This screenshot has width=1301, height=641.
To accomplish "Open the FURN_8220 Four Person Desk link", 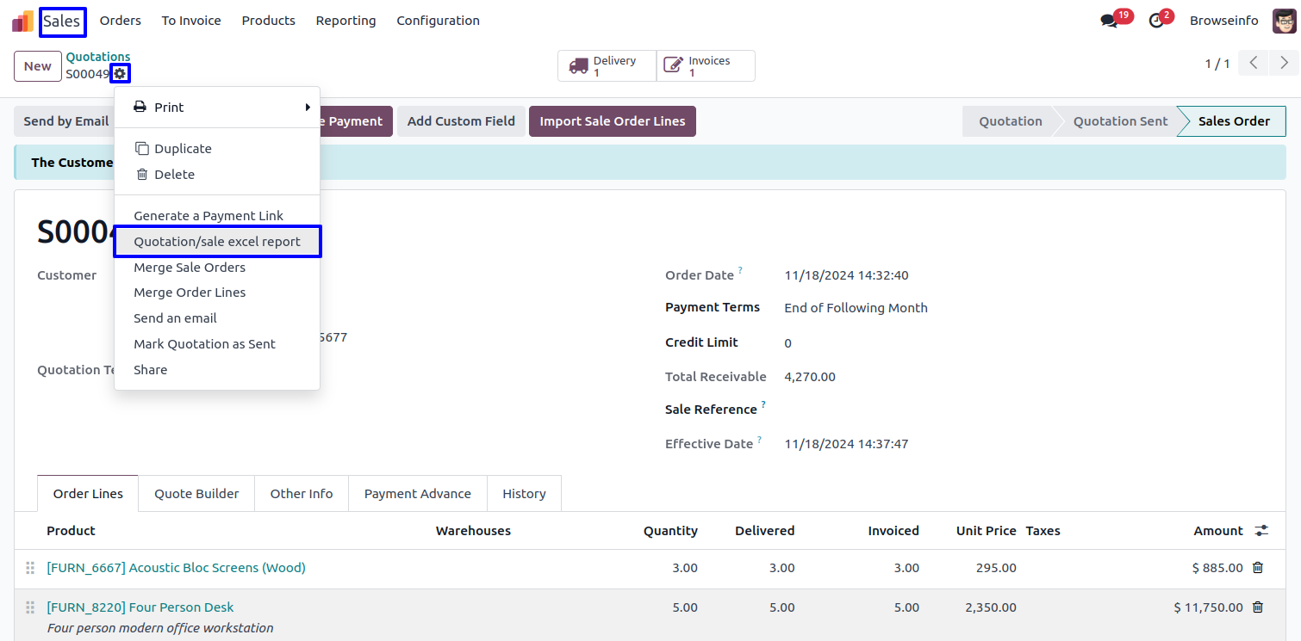I will [140, 607].
